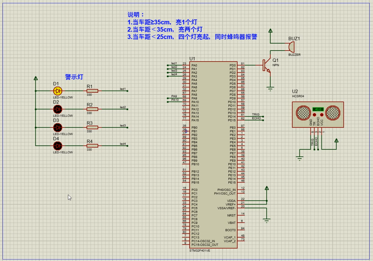Click the ground symbol at VSSA/VREF-

click(x=267, y=220)
